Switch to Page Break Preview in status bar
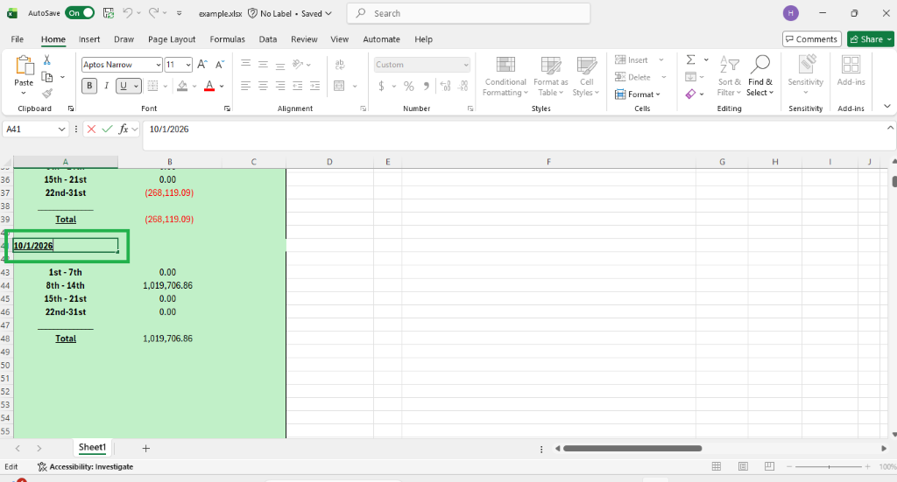 pyautogui.click(x=769, y=466)
